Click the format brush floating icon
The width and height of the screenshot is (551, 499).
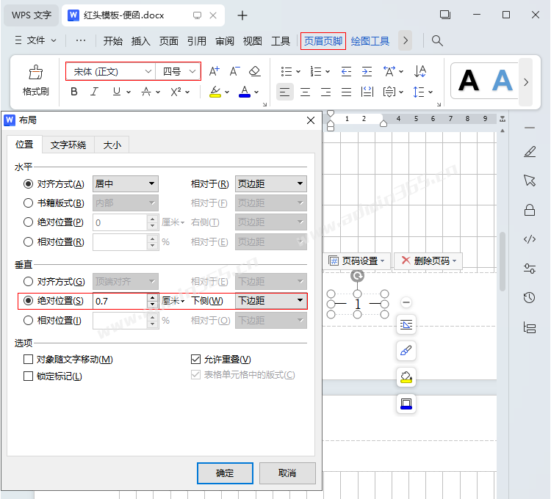406,351
